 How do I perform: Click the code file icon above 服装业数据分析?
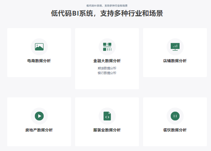pos(107,116)
